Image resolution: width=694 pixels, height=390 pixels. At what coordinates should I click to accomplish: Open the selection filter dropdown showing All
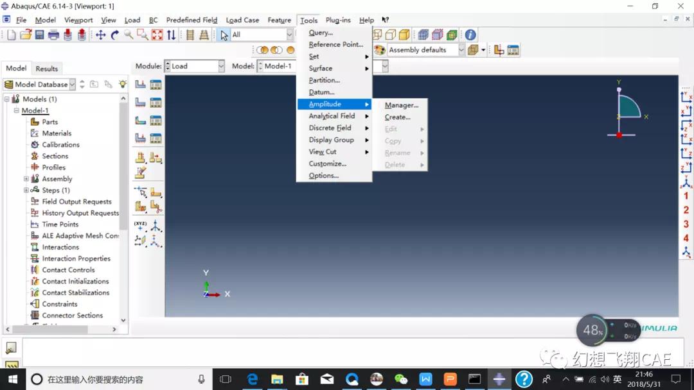(262, 35)
